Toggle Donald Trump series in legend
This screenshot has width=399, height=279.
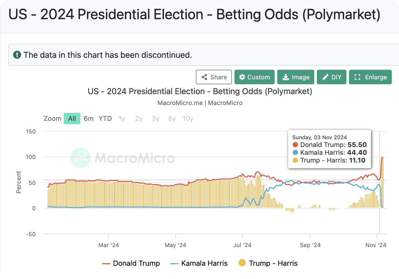(x=131, y=263)
